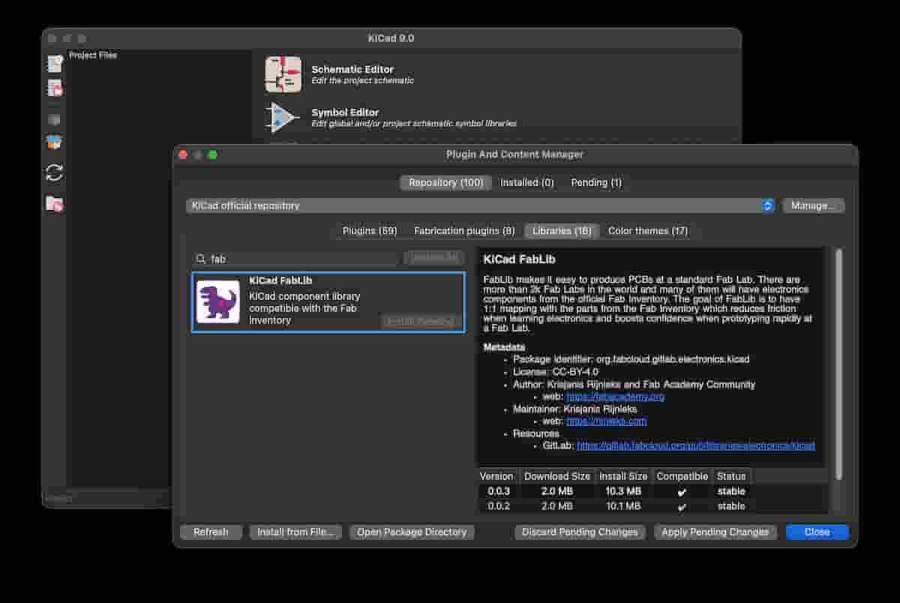Click the Refresh button
This screenshot has height=603, width=900.
pyautogui.click(x=211, y=532)
